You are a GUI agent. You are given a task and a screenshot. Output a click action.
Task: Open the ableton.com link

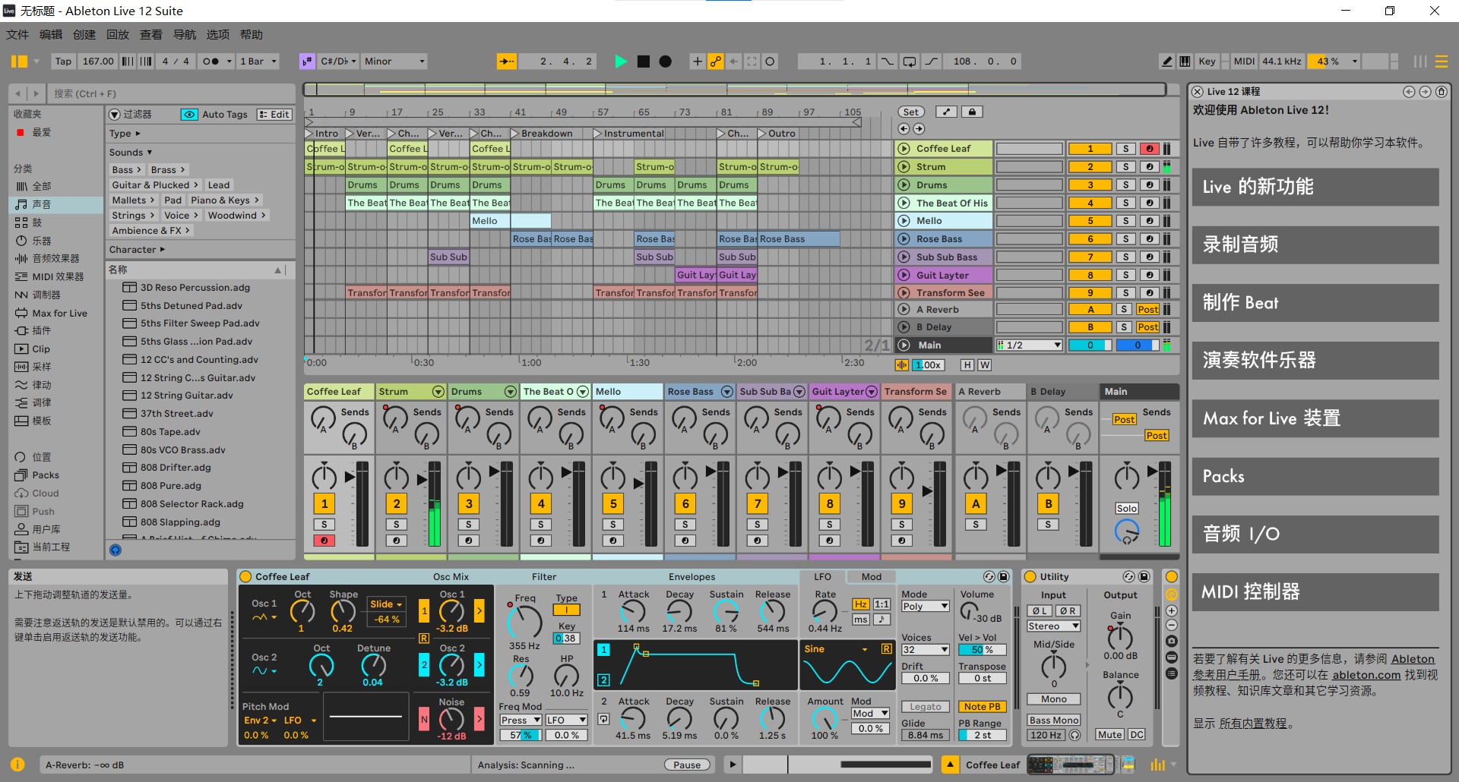[1366, 675]
